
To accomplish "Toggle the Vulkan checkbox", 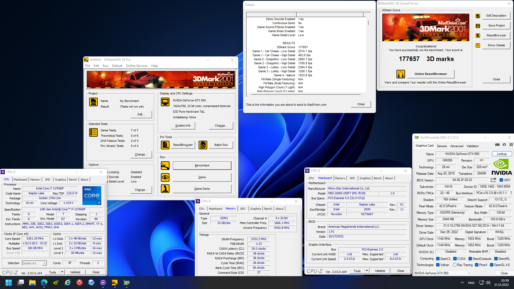I will coord(438,265).
